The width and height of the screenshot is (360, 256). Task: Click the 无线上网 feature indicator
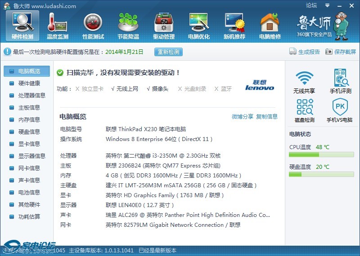point(125,88)
